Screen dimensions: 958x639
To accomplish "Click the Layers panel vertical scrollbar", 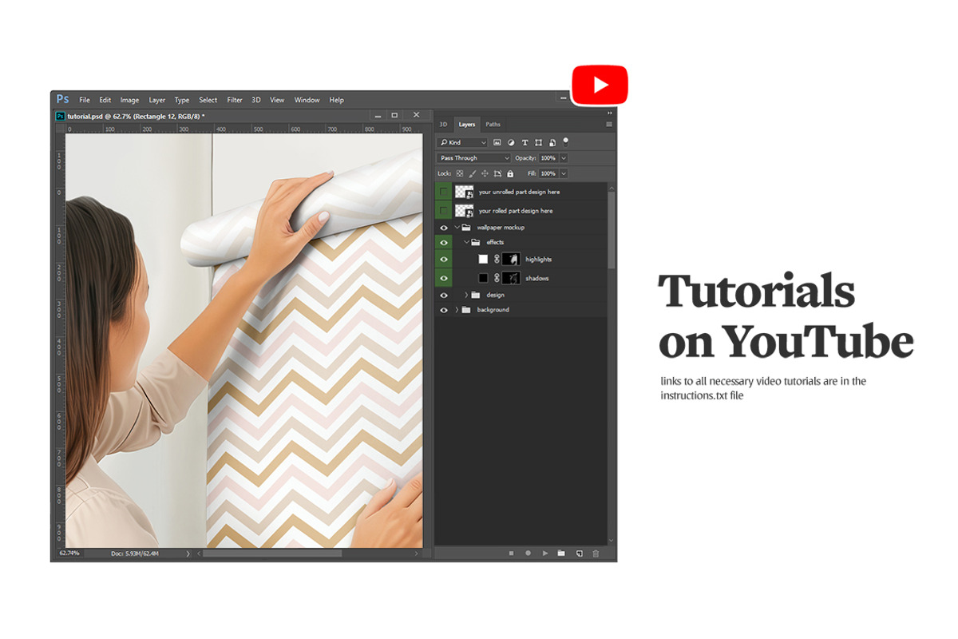I will pyautogui.click(x=612, y=230).
